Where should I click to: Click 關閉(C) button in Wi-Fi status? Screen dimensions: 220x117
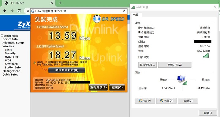coord(208,113)
